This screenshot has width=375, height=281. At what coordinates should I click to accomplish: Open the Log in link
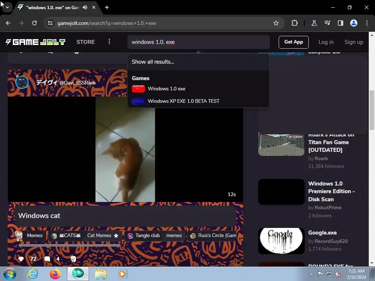point(326,42)
